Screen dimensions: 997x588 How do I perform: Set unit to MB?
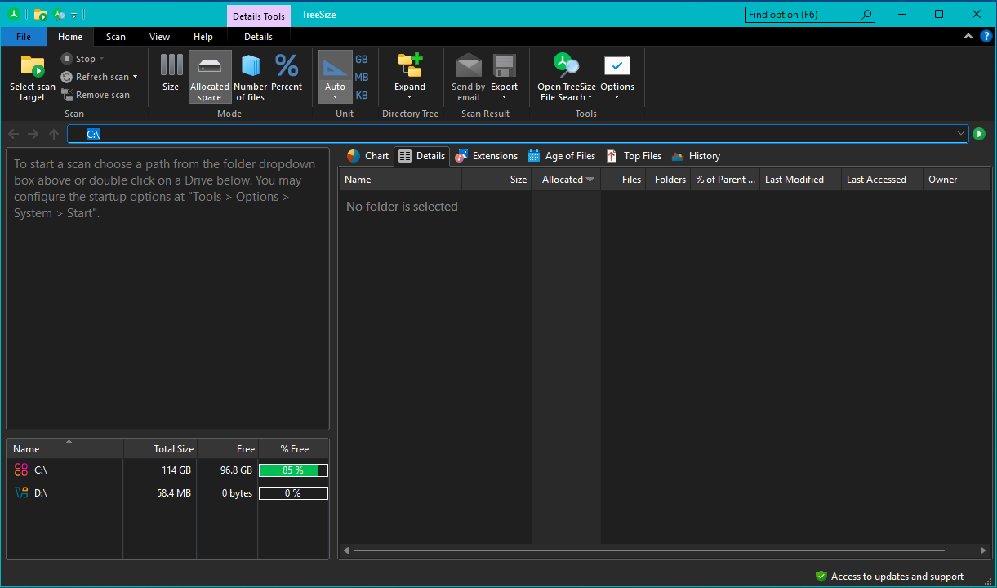(x=362, y=78)
